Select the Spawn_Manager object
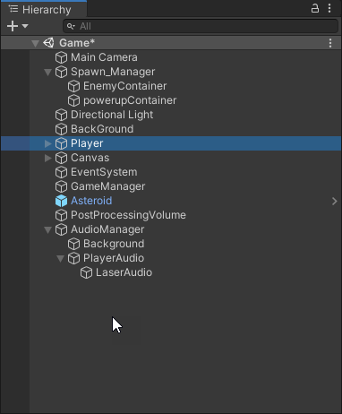The height and width of the screenshot is (414, 342). 113,72
